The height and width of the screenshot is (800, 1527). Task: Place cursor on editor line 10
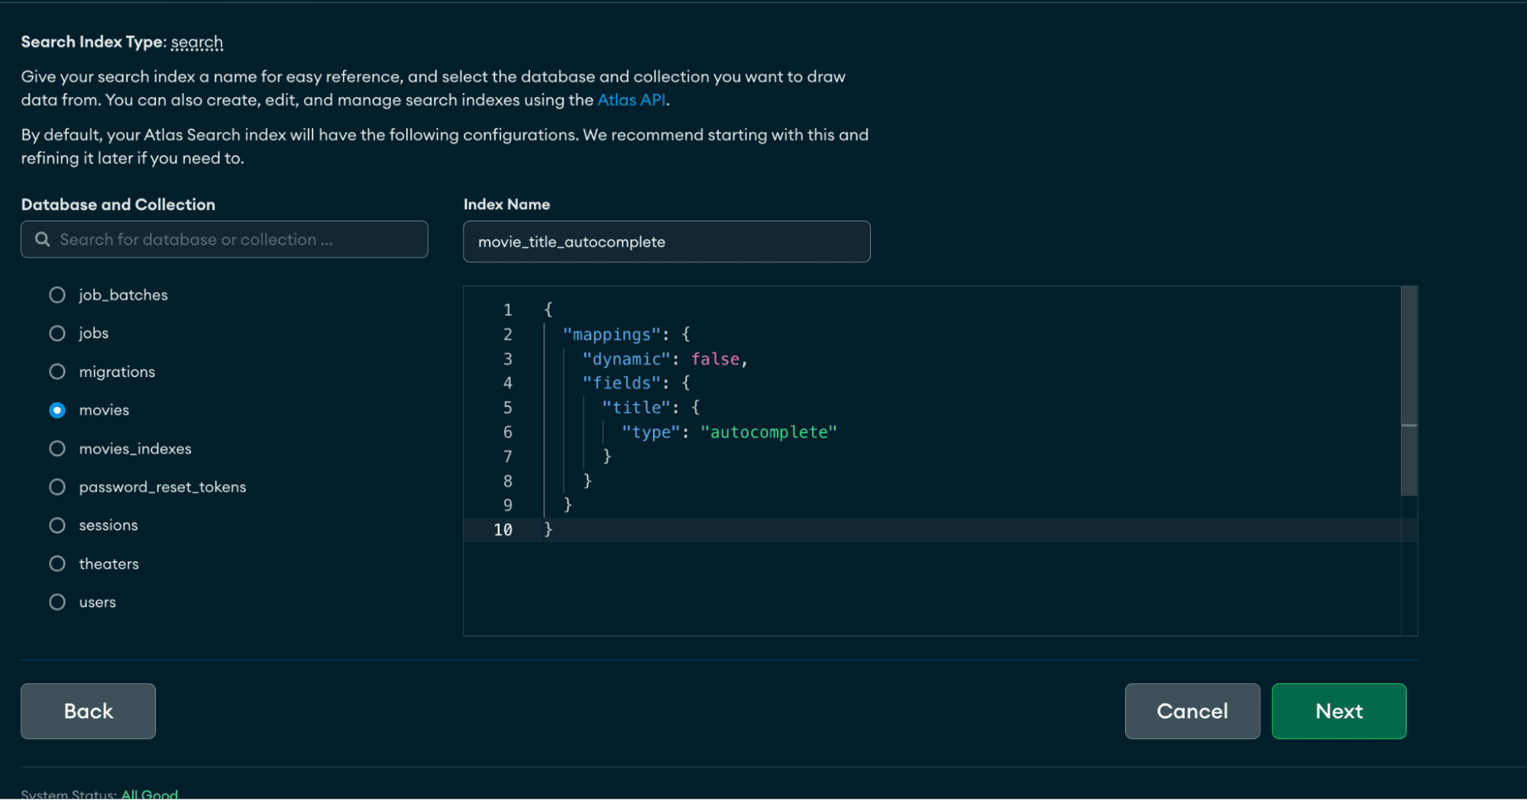[x=764, y=530]
